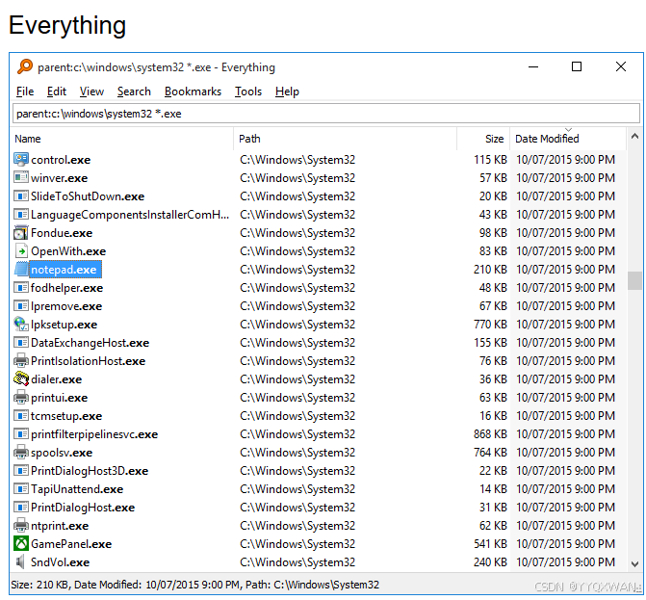Sort results by Path column header
The width and height of the screenshot is (646, 600).
coord(346,139)
